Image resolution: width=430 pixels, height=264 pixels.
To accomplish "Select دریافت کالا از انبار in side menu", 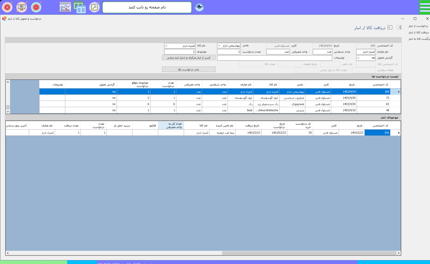I will click(x=418, y=33).
